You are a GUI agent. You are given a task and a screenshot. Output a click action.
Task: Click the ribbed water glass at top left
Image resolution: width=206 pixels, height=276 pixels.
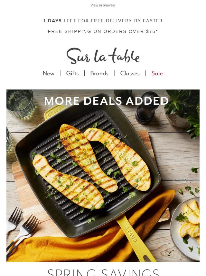[20, 103]
